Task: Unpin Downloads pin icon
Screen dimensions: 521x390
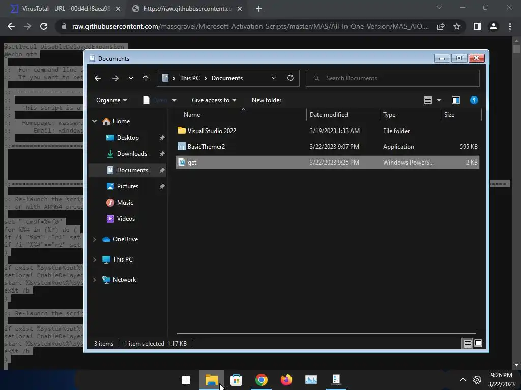Action: tap(162, 154)
